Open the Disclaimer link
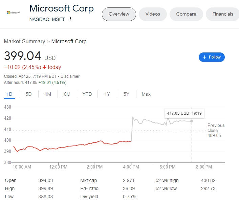The height and width of the screenshot is (203, 239). click(x=70, y=76)
